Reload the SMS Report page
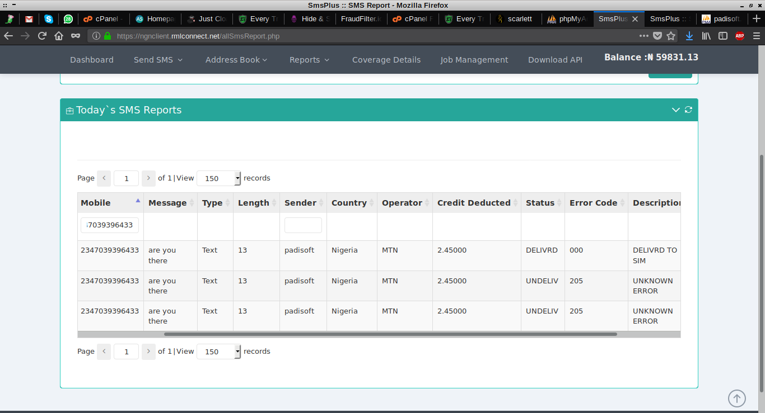Screen dimensions: 765x413 tap(42, 36)
